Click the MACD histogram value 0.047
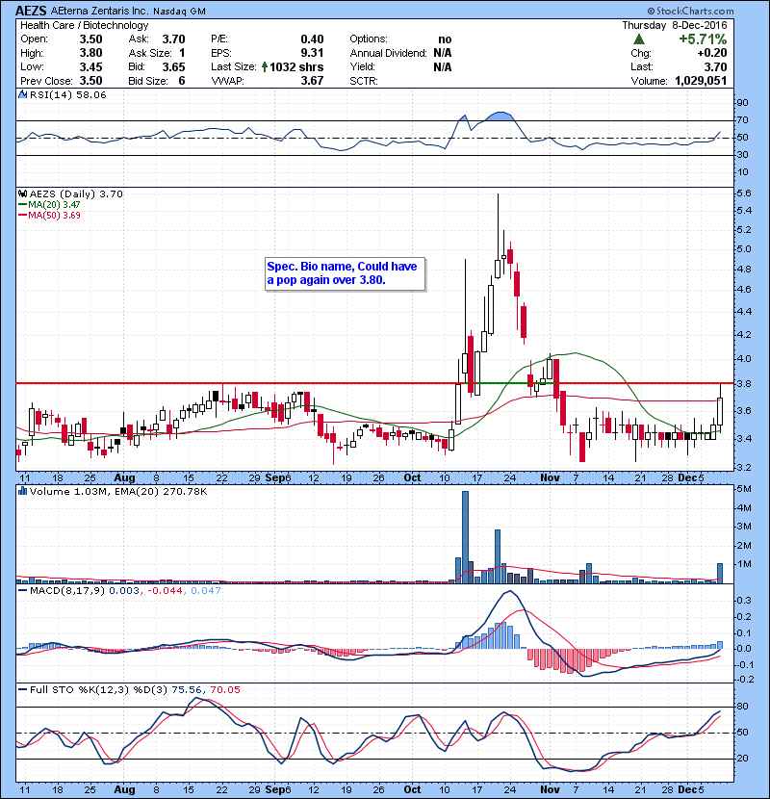This screenshot has width=770, height=799. click(x=205, y=591)
